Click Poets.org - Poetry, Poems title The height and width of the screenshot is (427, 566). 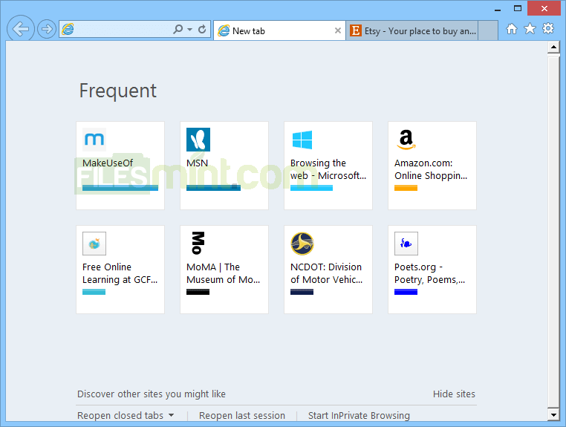pyautogui.click(x=429, y=273)
